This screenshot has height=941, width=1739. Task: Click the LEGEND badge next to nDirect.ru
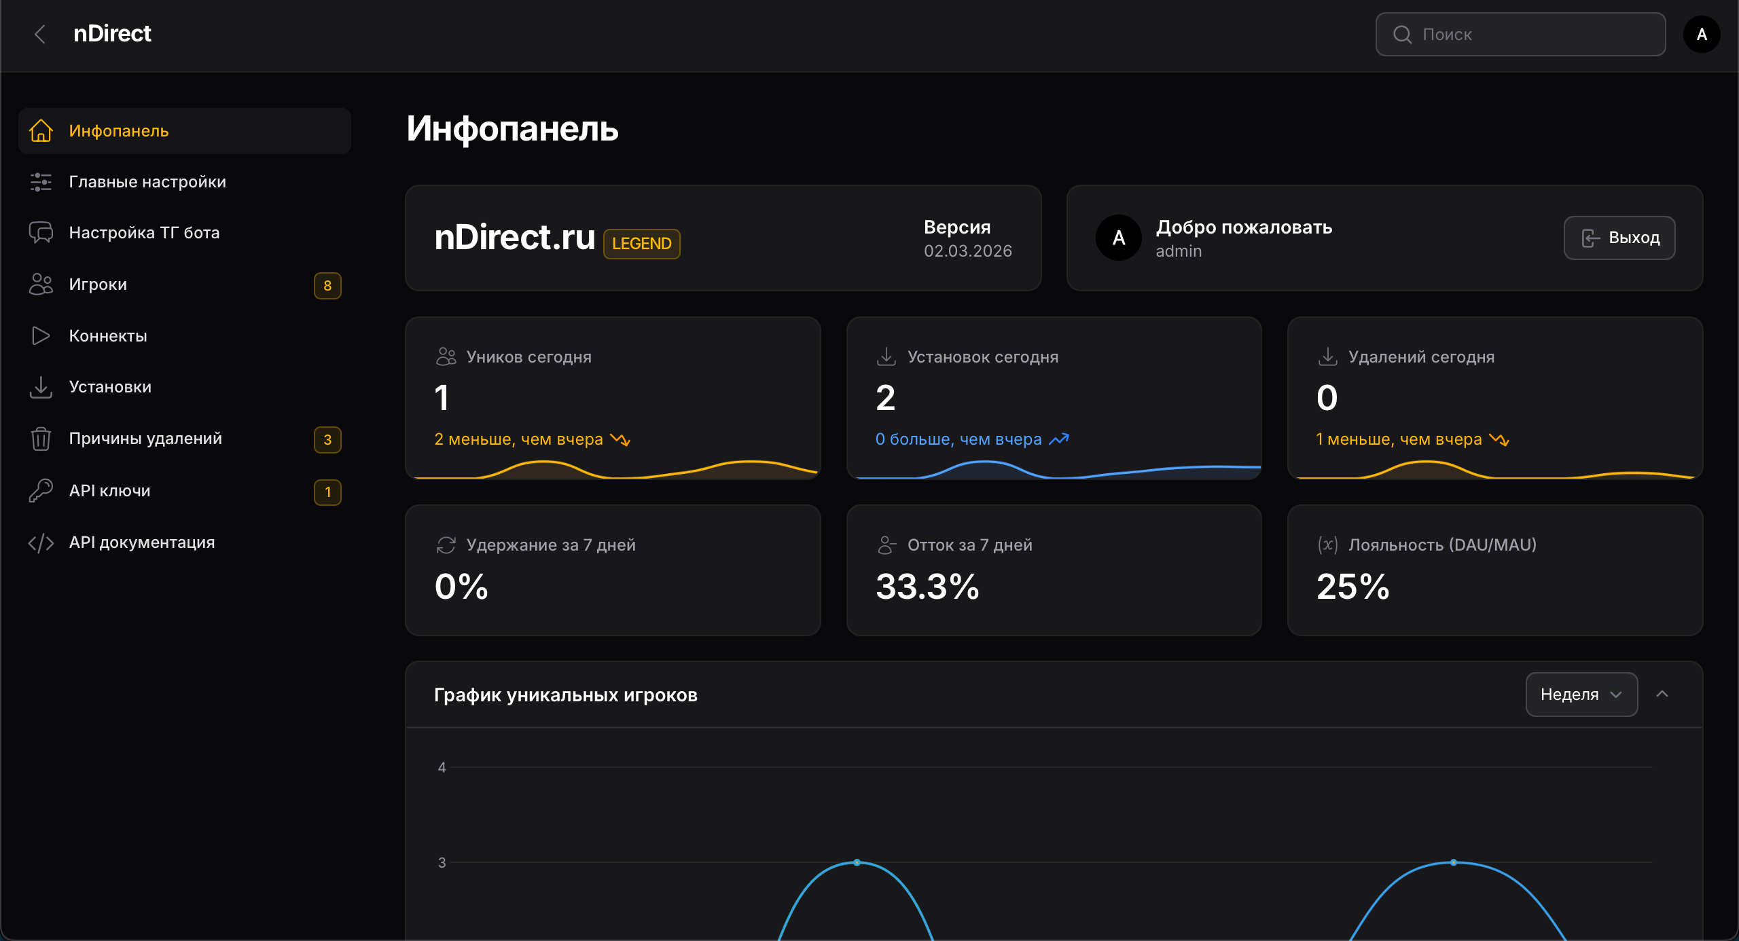641,243
